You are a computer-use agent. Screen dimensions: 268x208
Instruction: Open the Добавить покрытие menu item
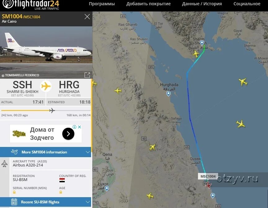tap(148, 4)
